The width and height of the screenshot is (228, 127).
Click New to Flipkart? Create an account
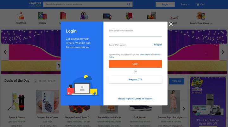(135, 99)
